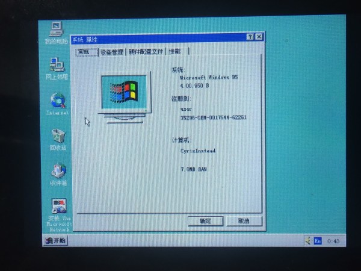Click the Windows logo monitor image
361x271 pixels.
(124, 93)
